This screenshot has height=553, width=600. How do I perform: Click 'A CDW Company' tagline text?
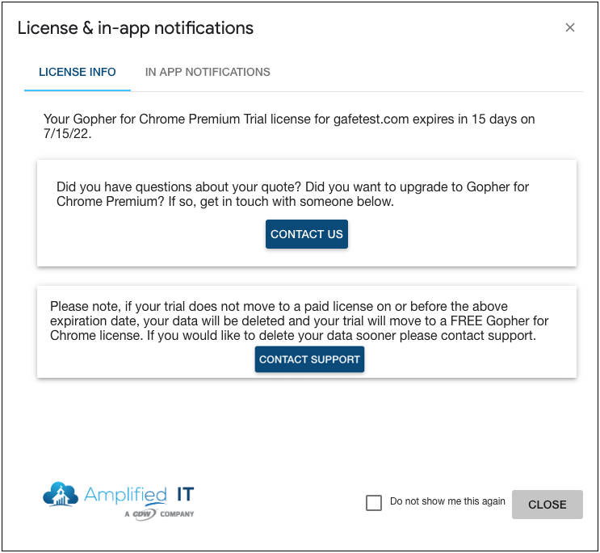159,513
